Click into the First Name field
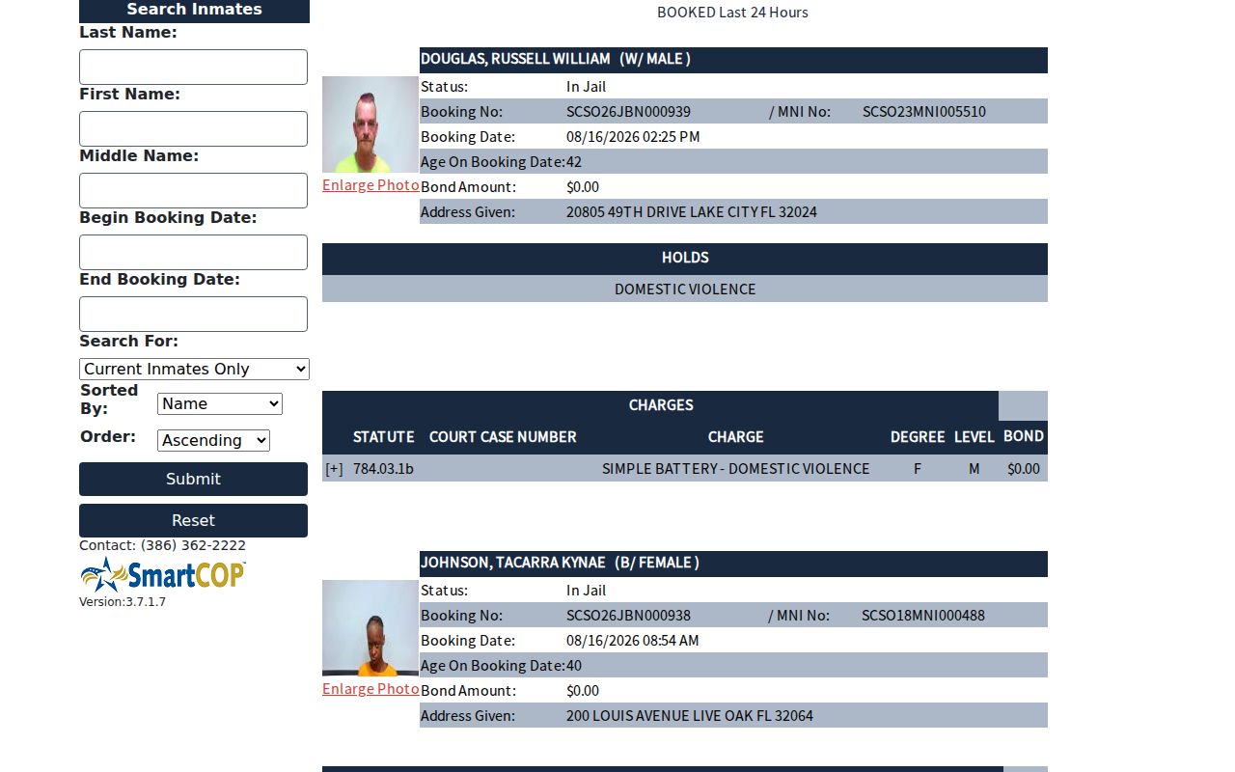 (x=193, y=129)
